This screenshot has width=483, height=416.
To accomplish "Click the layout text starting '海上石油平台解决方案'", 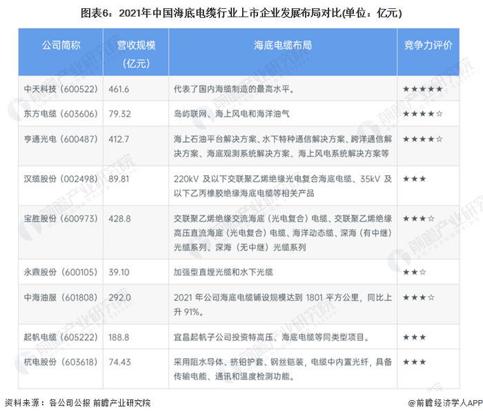I will (x=283, y=146).
